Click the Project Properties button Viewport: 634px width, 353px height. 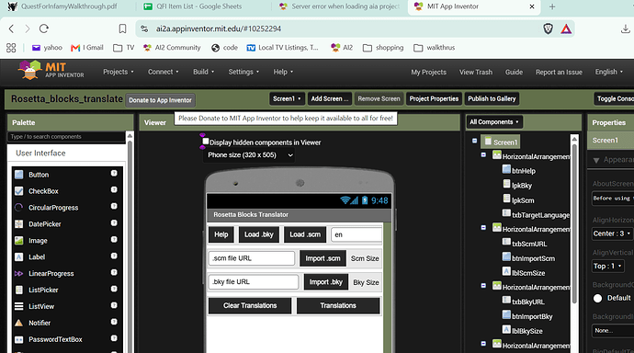pyautogui.click(x=434, y=98)
